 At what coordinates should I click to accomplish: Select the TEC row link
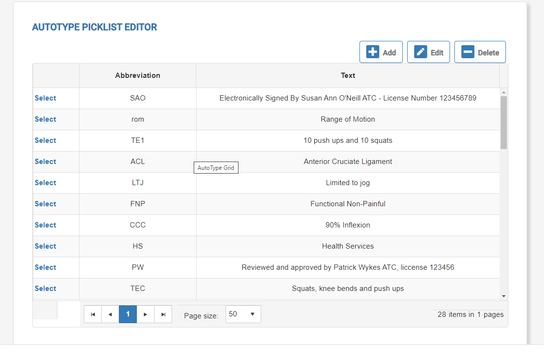click(45, 289)
